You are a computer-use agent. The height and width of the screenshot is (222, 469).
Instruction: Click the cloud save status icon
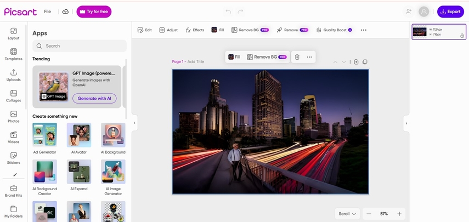pyautogui.click(x=65, y=12)
